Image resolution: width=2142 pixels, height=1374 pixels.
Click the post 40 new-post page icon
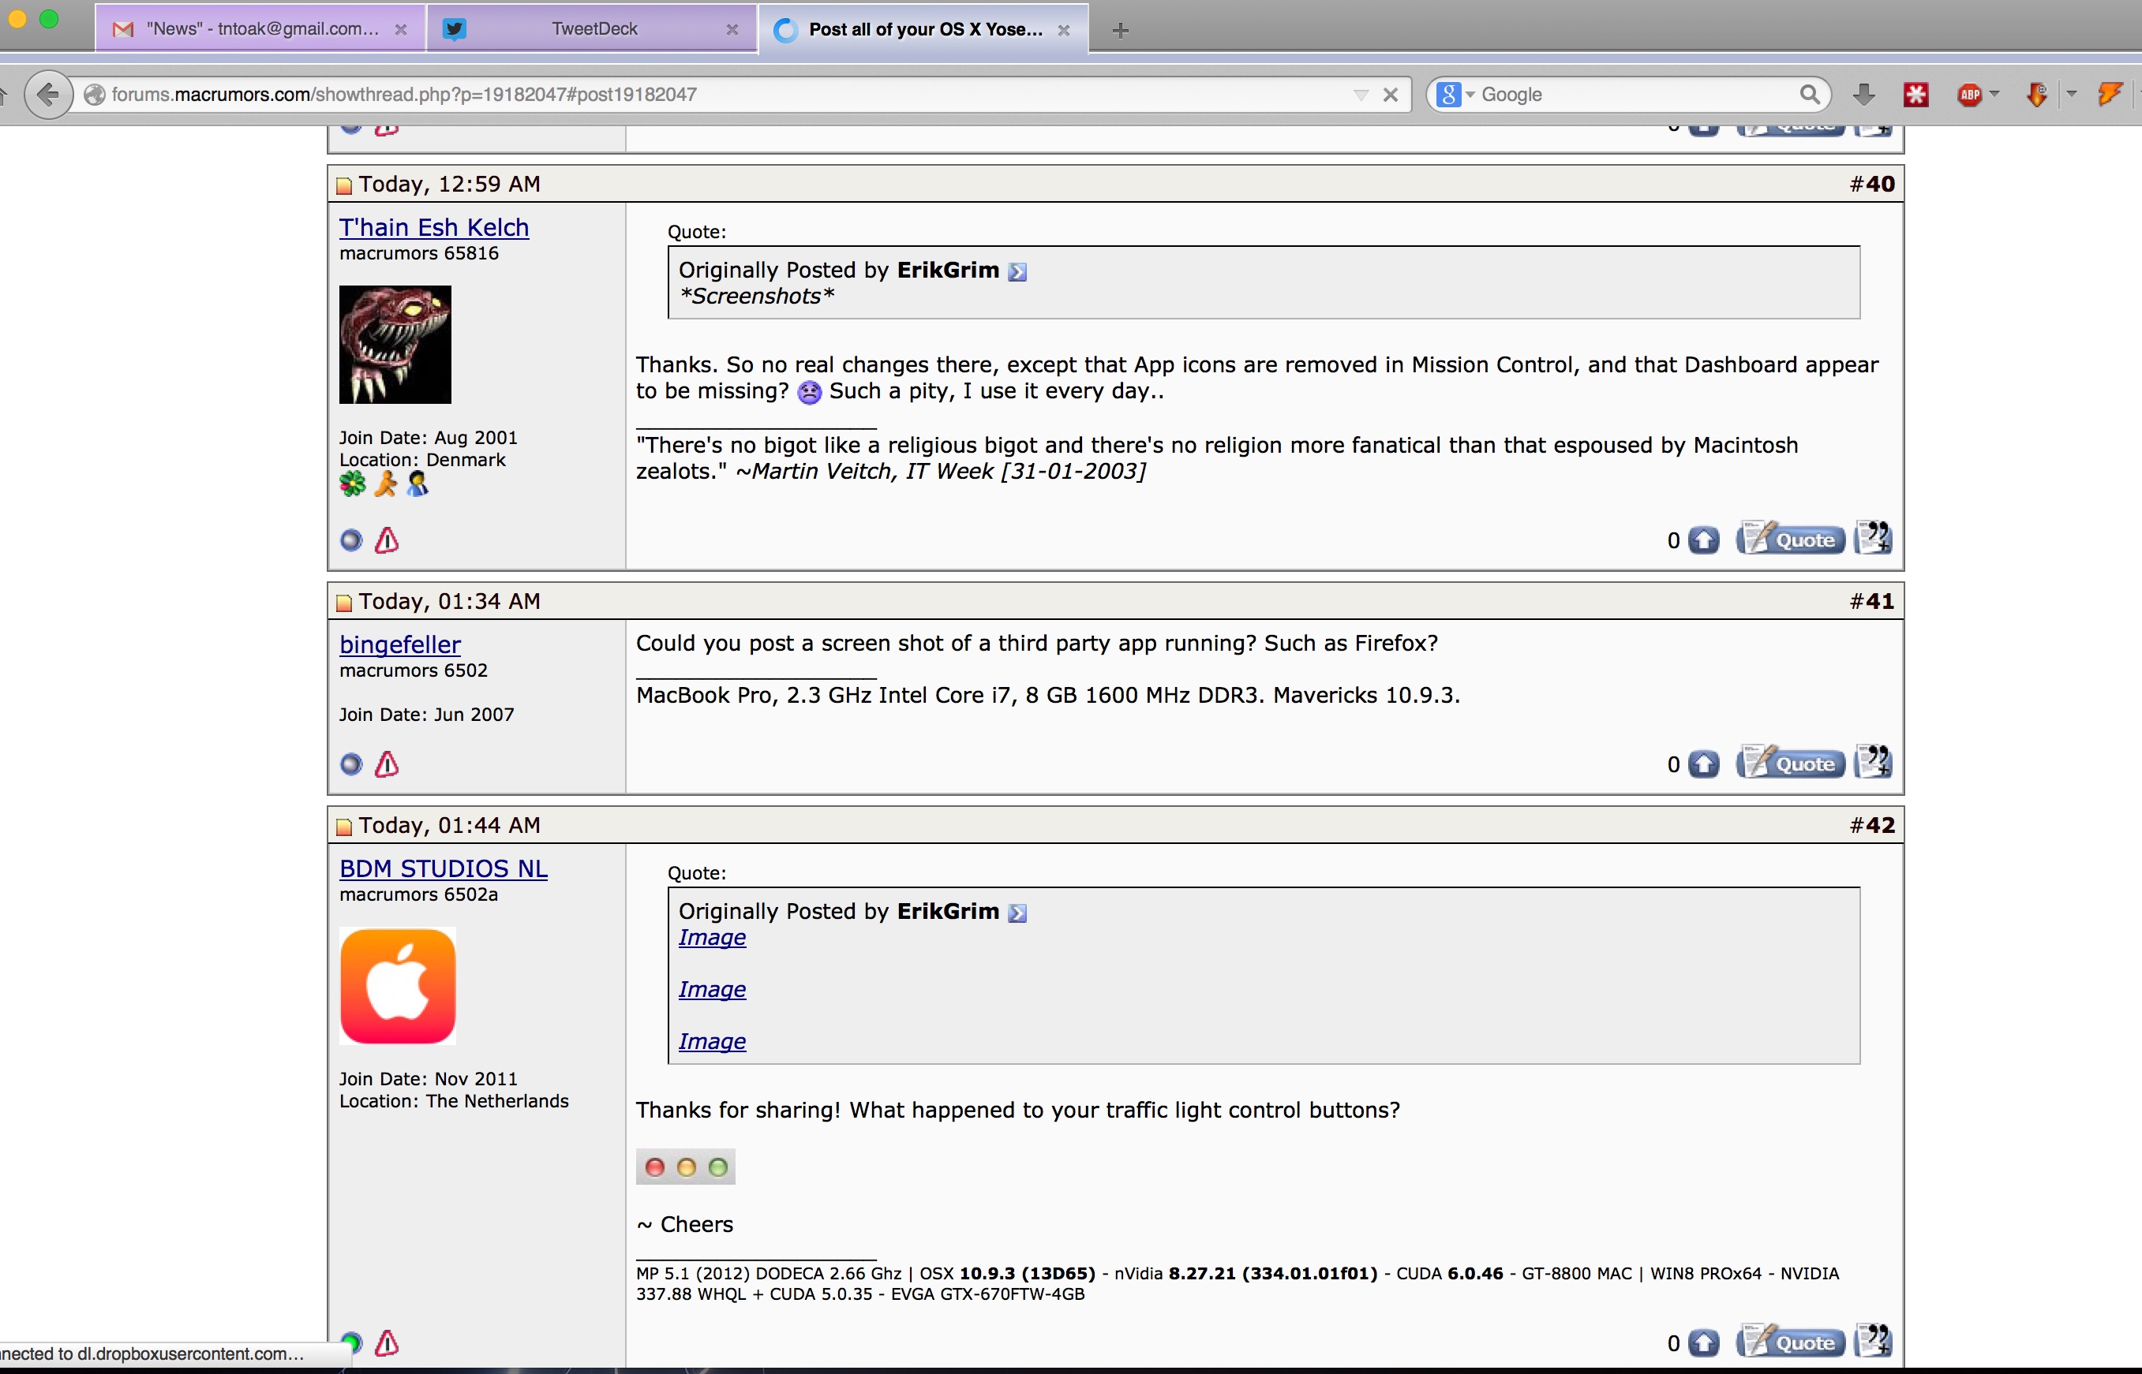click(x=345, y=185)
